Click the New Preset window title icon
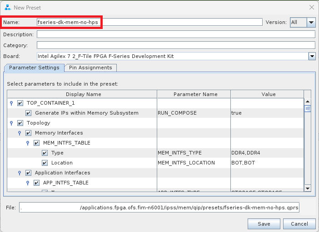 (x=8, y=7)
